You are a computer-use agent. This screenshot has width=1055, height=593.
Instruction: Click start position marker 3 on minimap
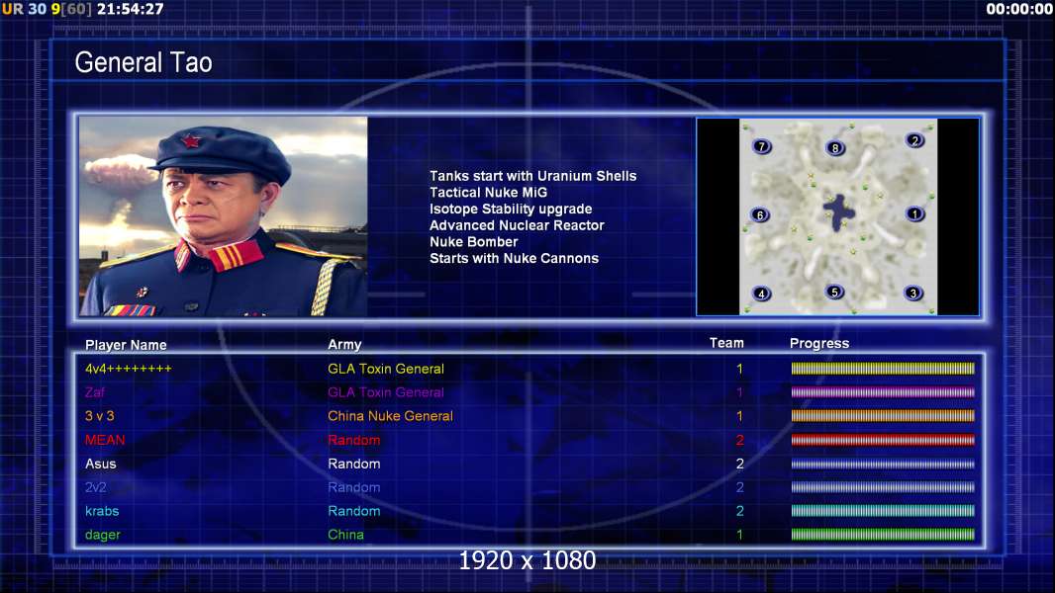tap(913, 293)
